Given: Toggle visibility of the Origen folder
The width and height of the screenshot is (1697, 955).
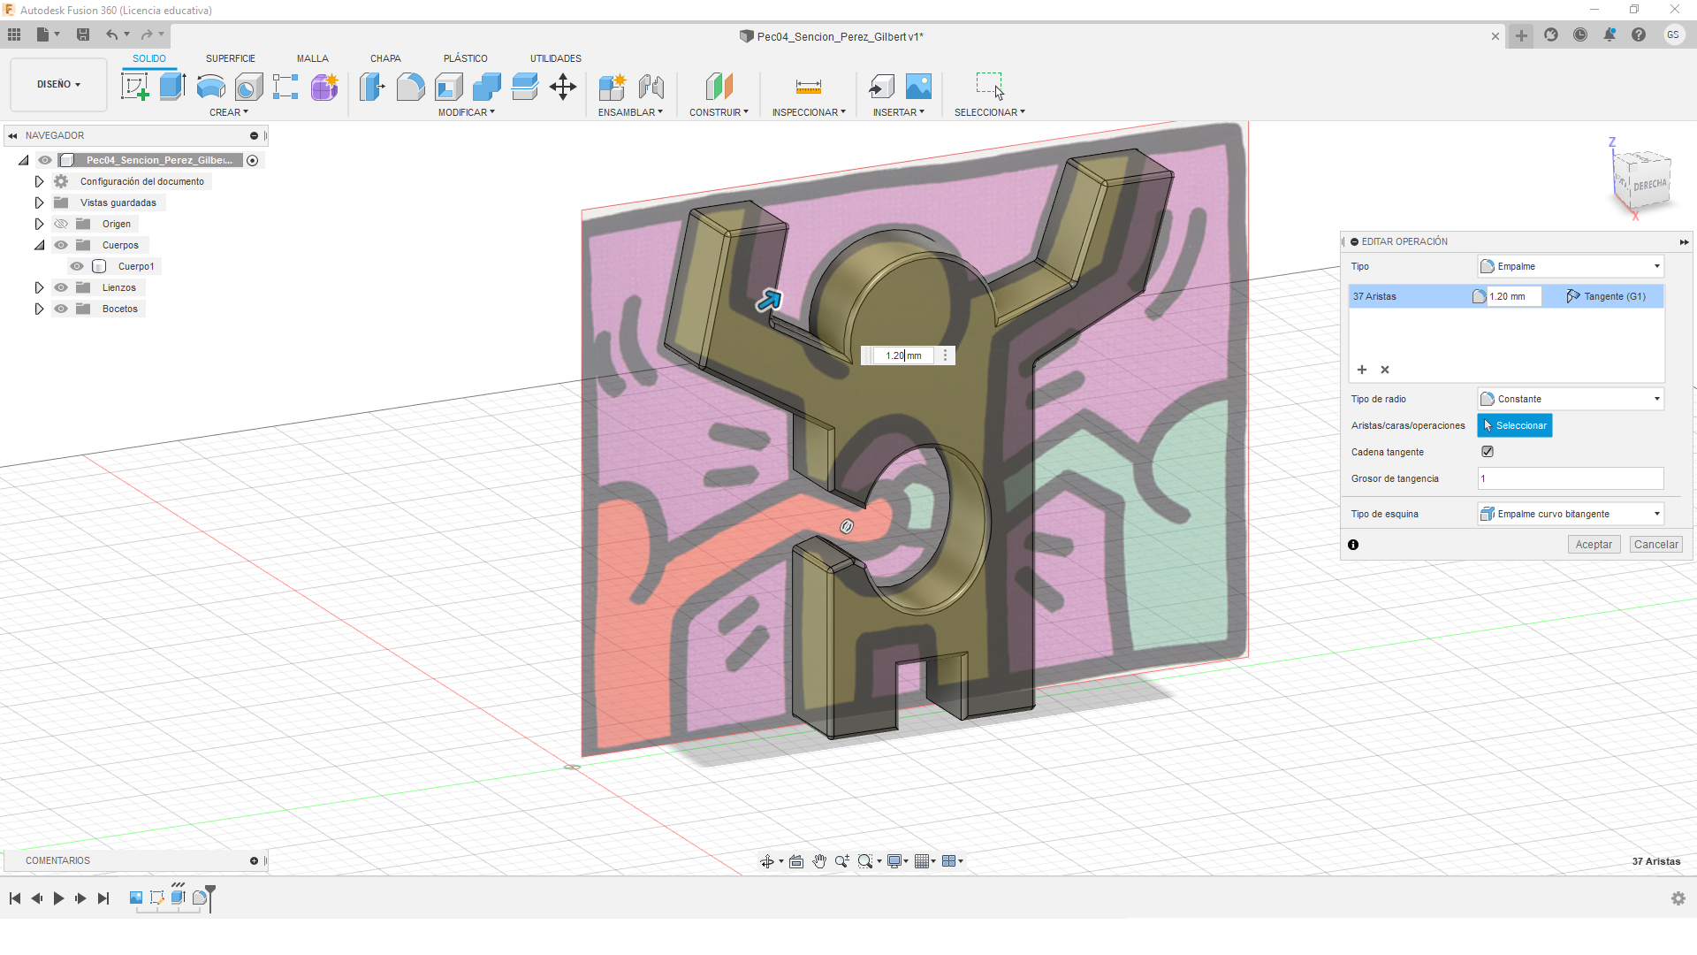Looking at the screenshot, I should pos(61,224).
